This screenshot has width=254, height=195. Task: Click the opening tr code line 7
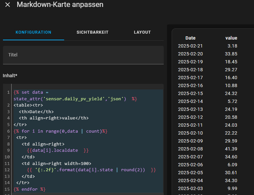21,138
